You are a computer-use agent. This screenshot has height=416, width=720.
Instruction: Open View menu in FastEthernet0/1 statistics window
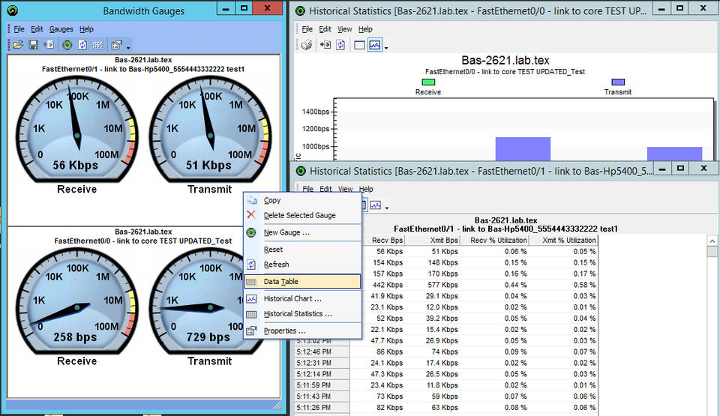coord(345,189)
